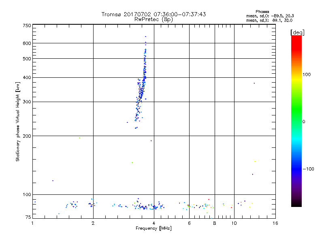Click the x-axis tick label '6'

189,223
